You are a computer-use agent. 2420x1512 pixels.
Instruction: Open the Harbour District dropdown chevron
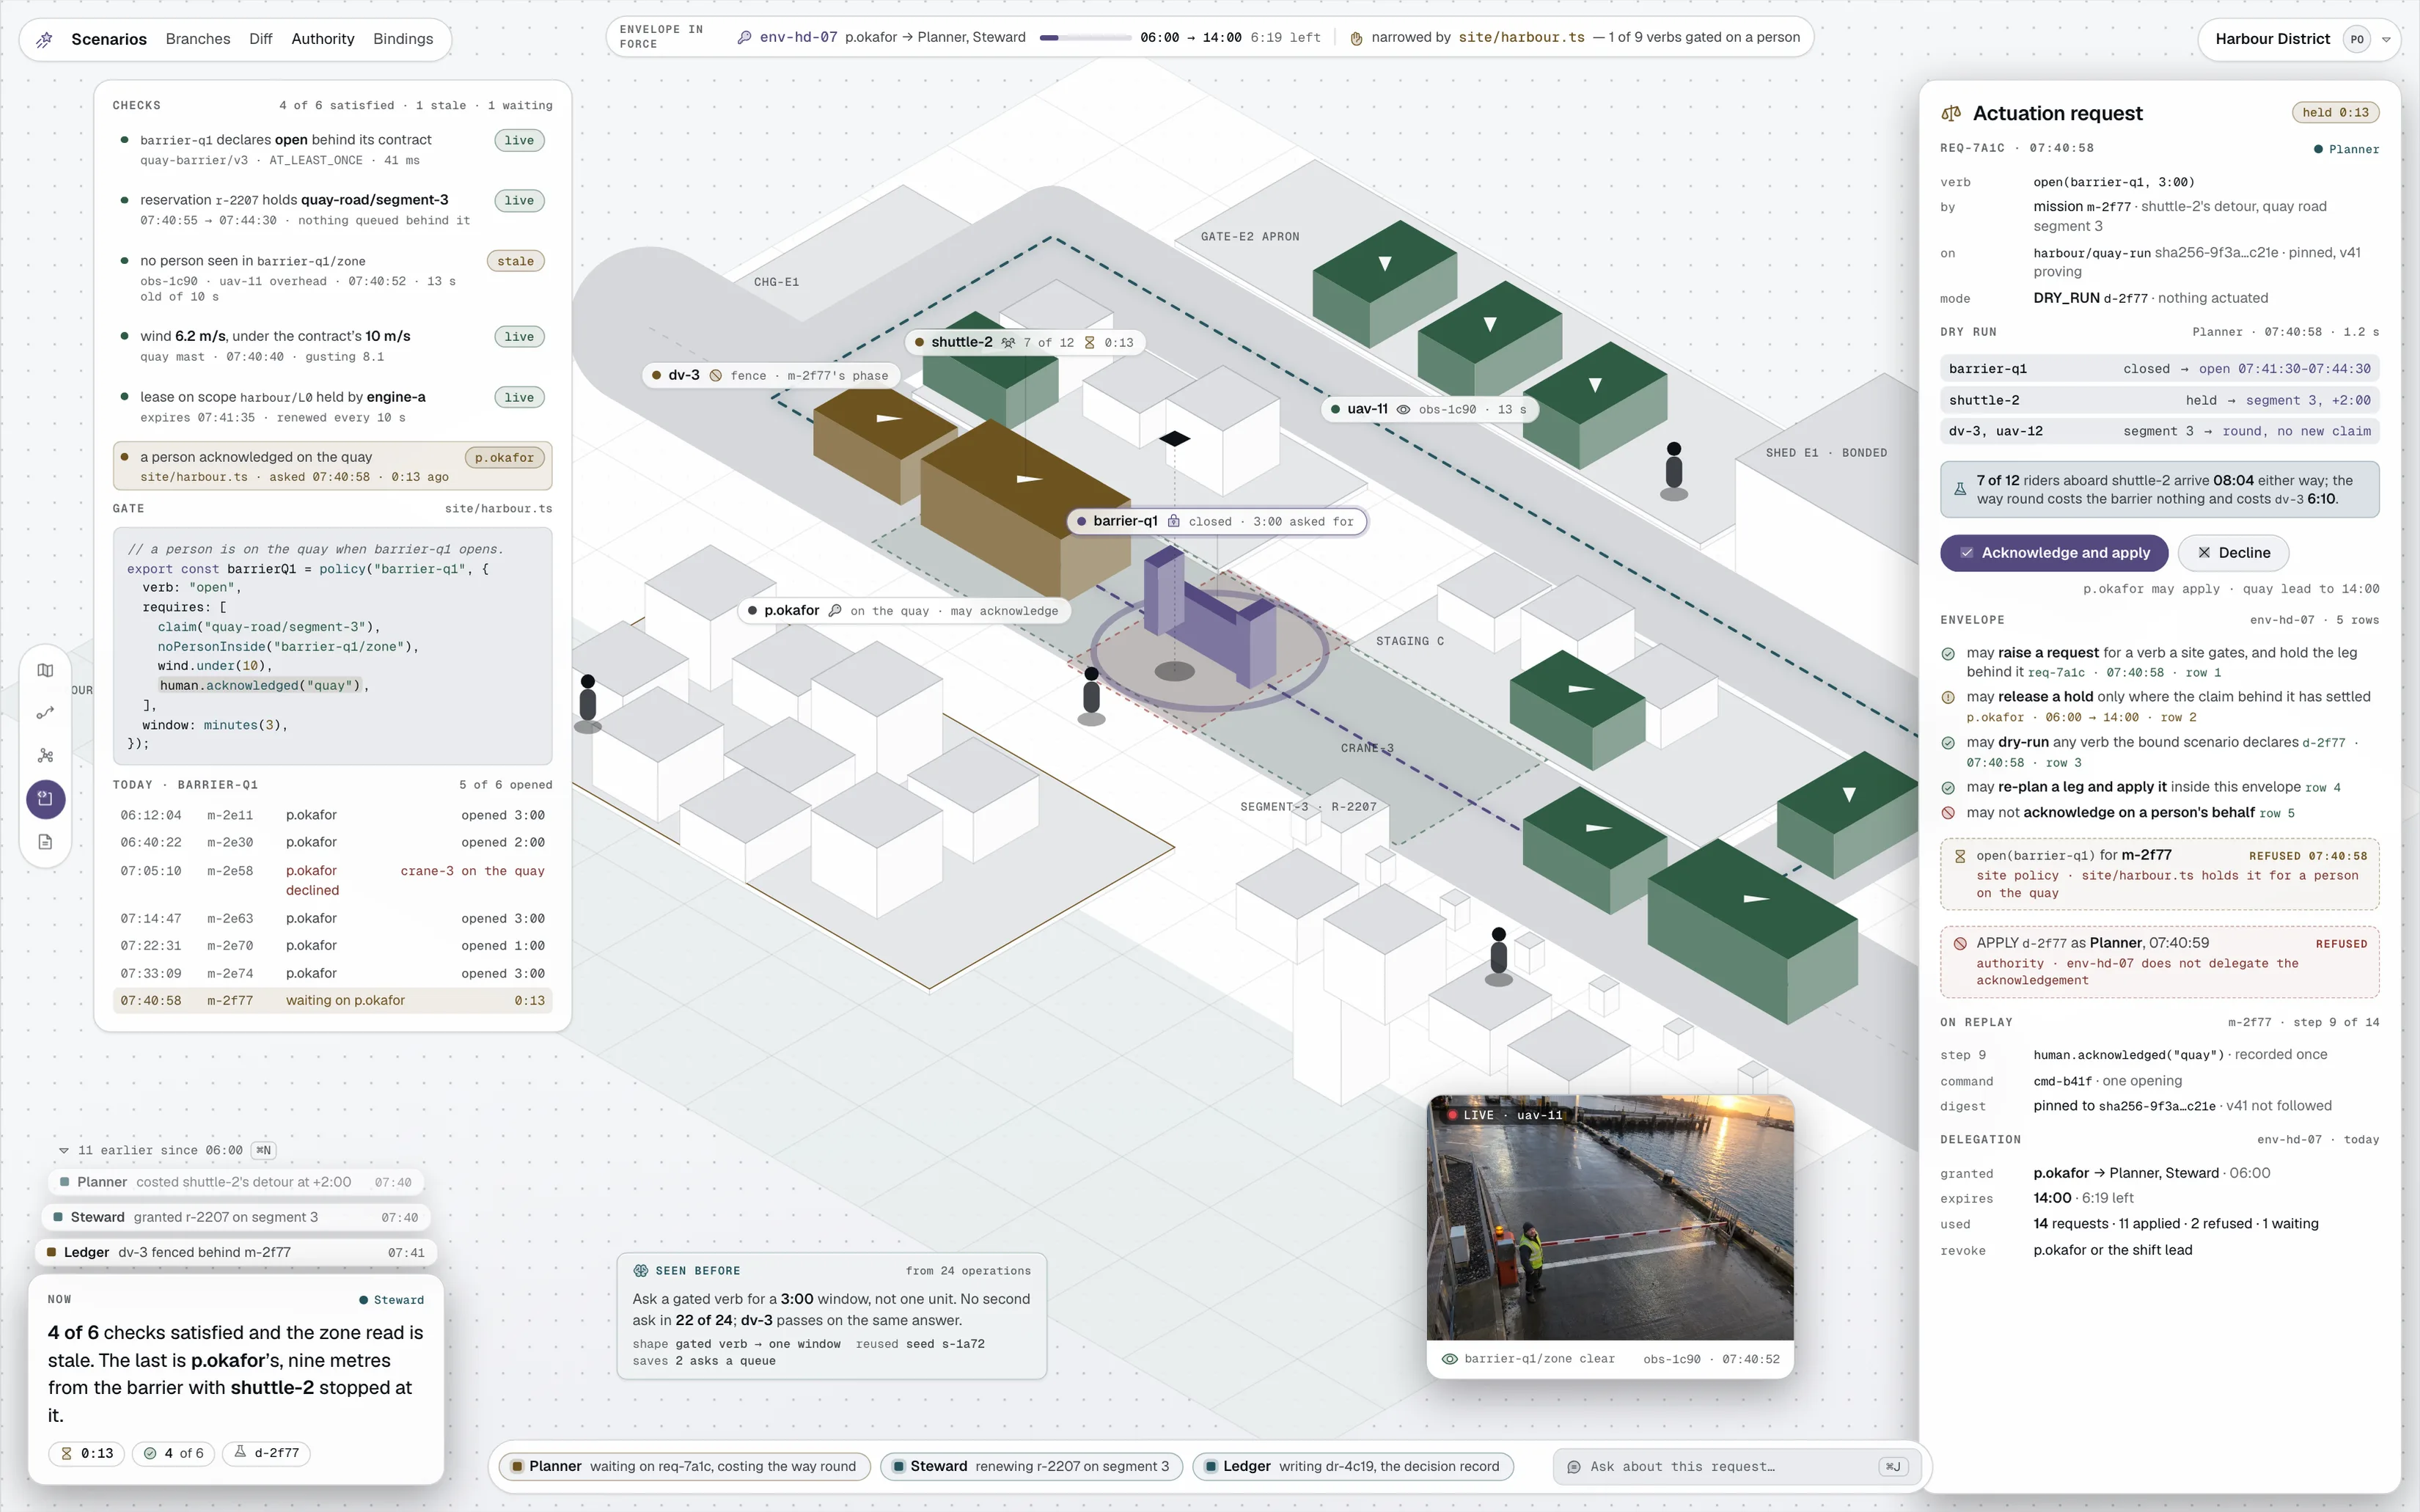pos(2387,40)
